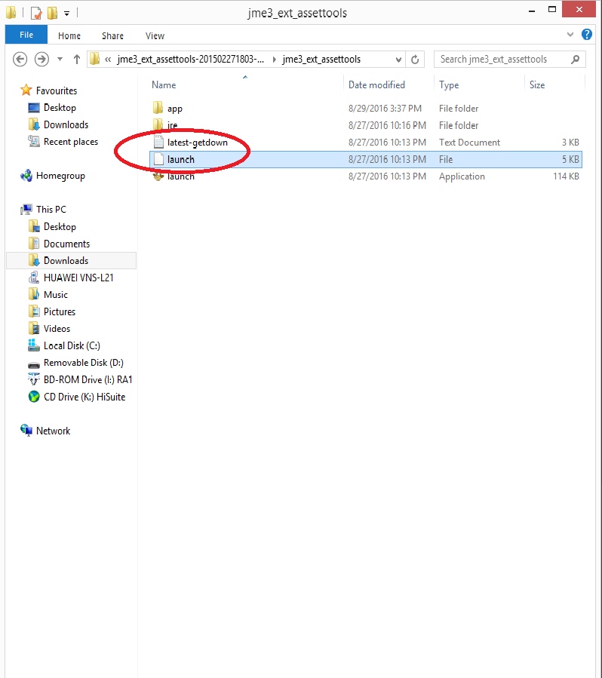Click Homegroup in the navigation pane

(x=60, y=176)
